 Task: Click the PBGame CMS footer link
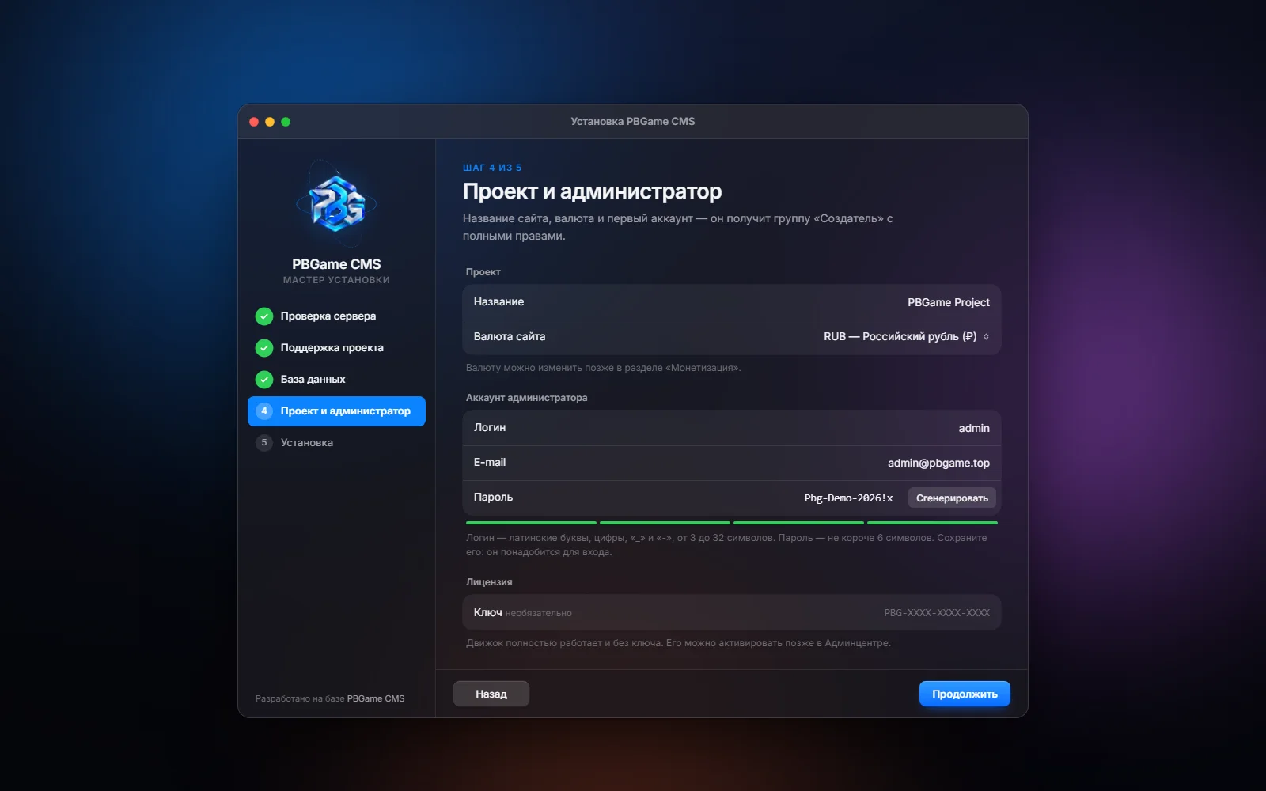click(x=376, y=698)
